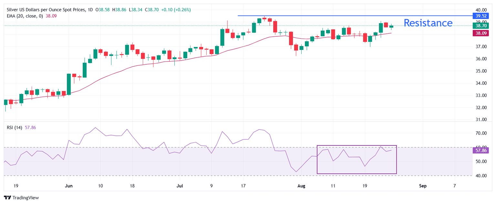Select the blue Resistance text annotation
This screenshot has height=204, width=496.
428,23
